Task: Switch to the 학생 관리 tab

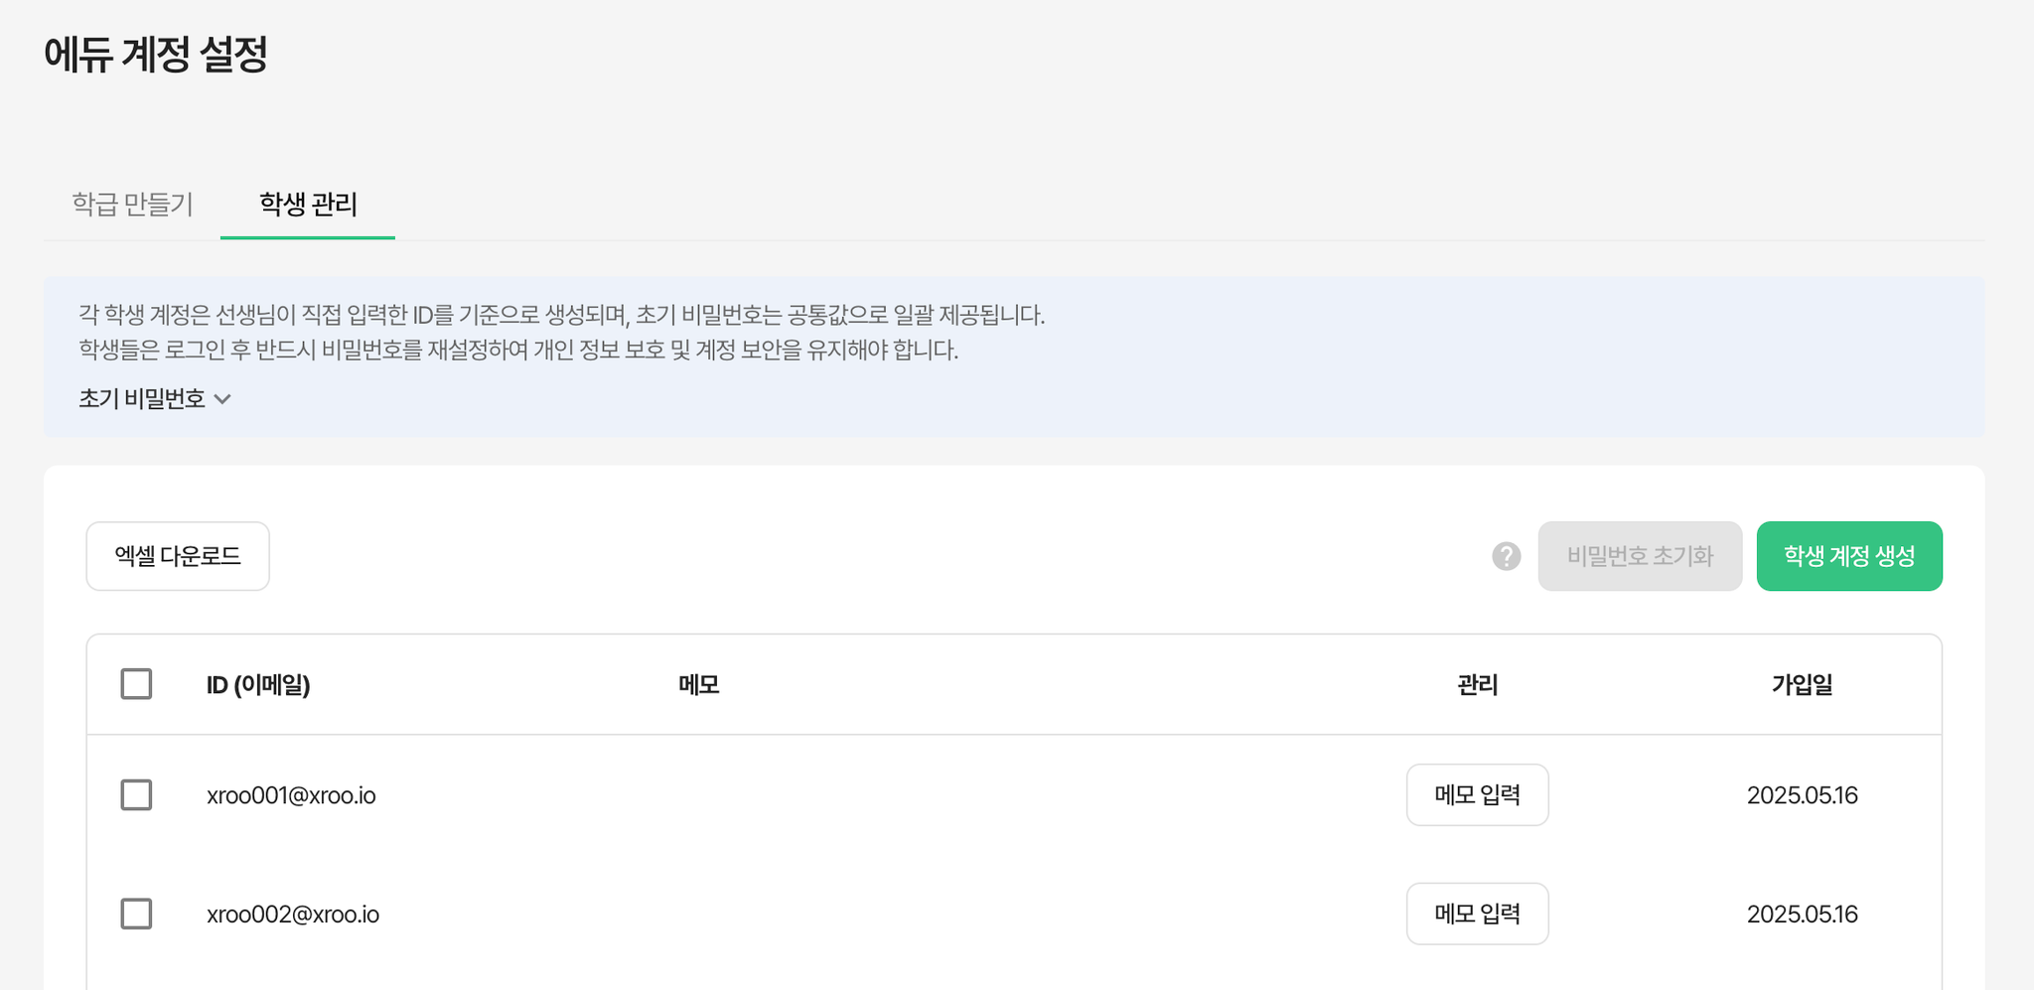Action: point(308,204)
